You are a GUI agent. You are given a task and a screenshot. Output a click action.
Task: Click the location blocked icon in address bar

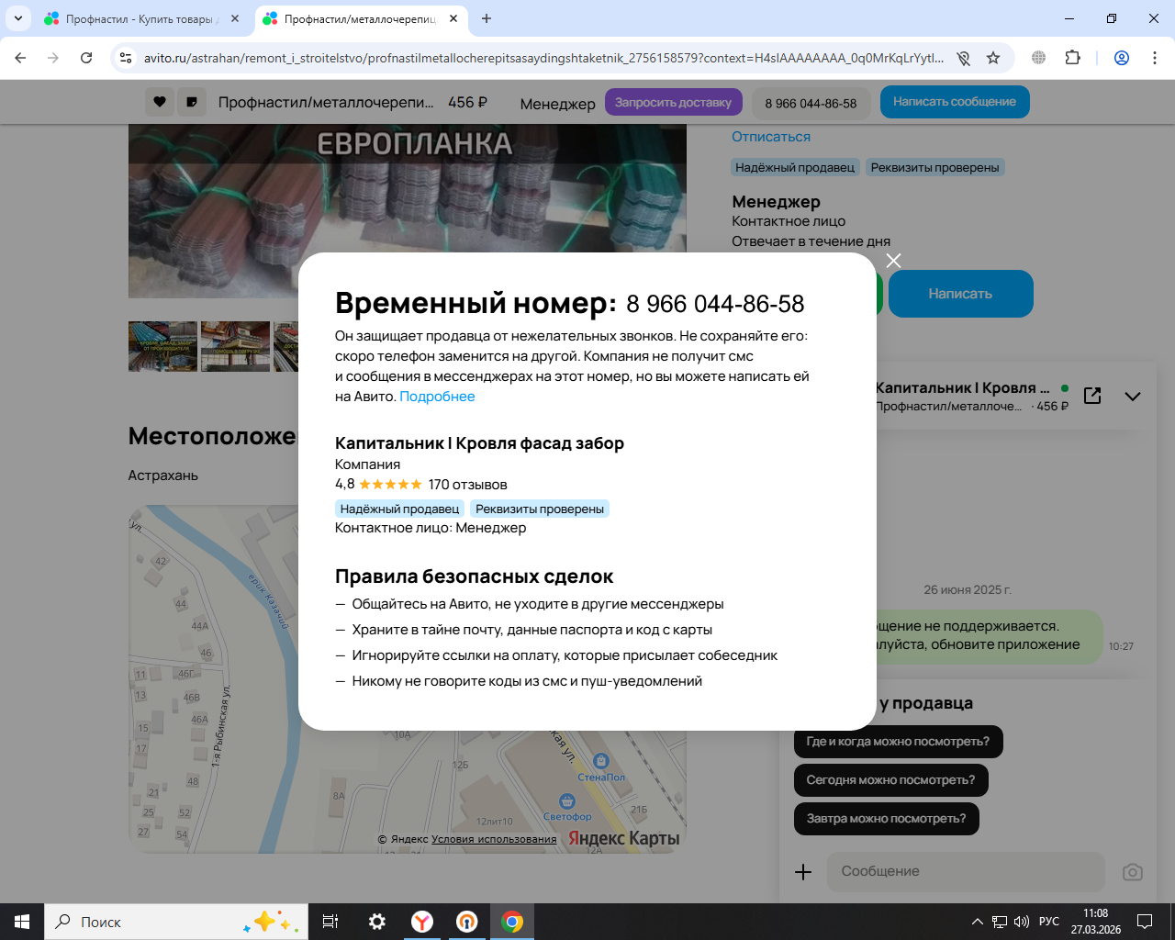click(x=963, y=58)
